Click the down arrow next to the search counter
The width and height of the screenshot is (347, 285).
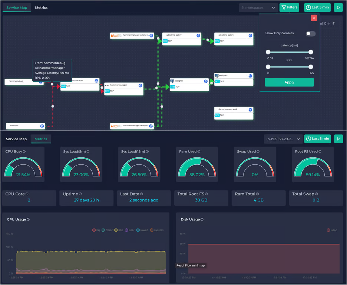[x=328, y=23]
